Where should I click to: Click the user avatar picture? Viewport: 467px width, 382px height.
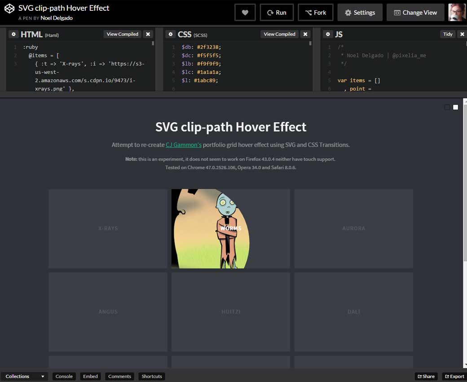457,13
